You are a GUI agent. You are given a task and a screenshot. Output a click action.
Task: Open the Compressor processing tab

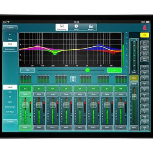point(10,49)
